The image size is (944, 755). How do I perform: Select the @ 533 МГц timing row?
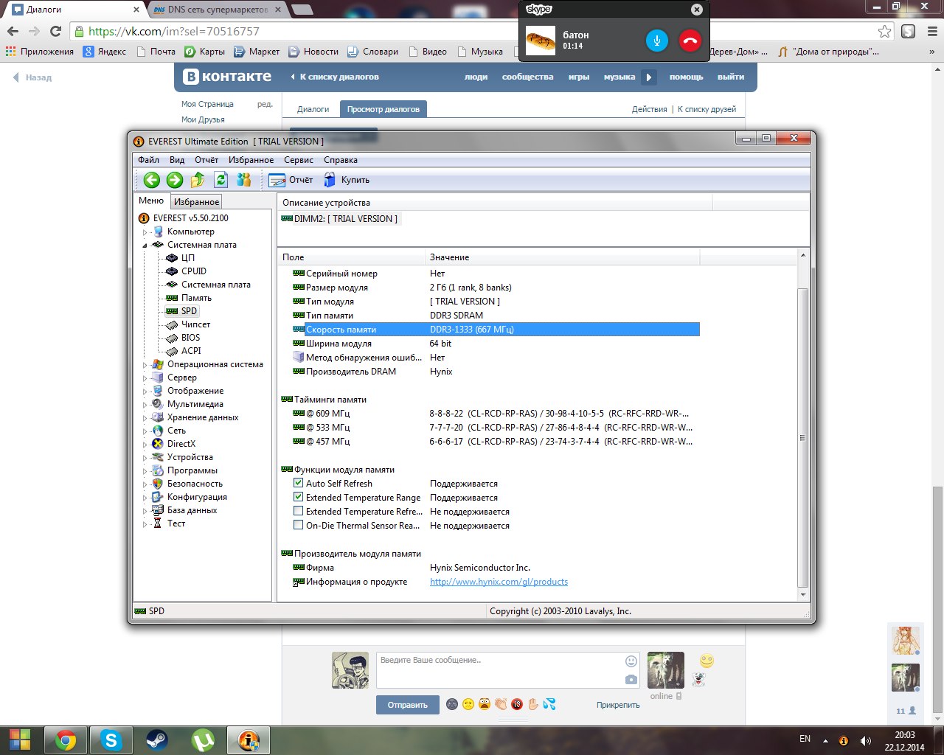[488, 428]
